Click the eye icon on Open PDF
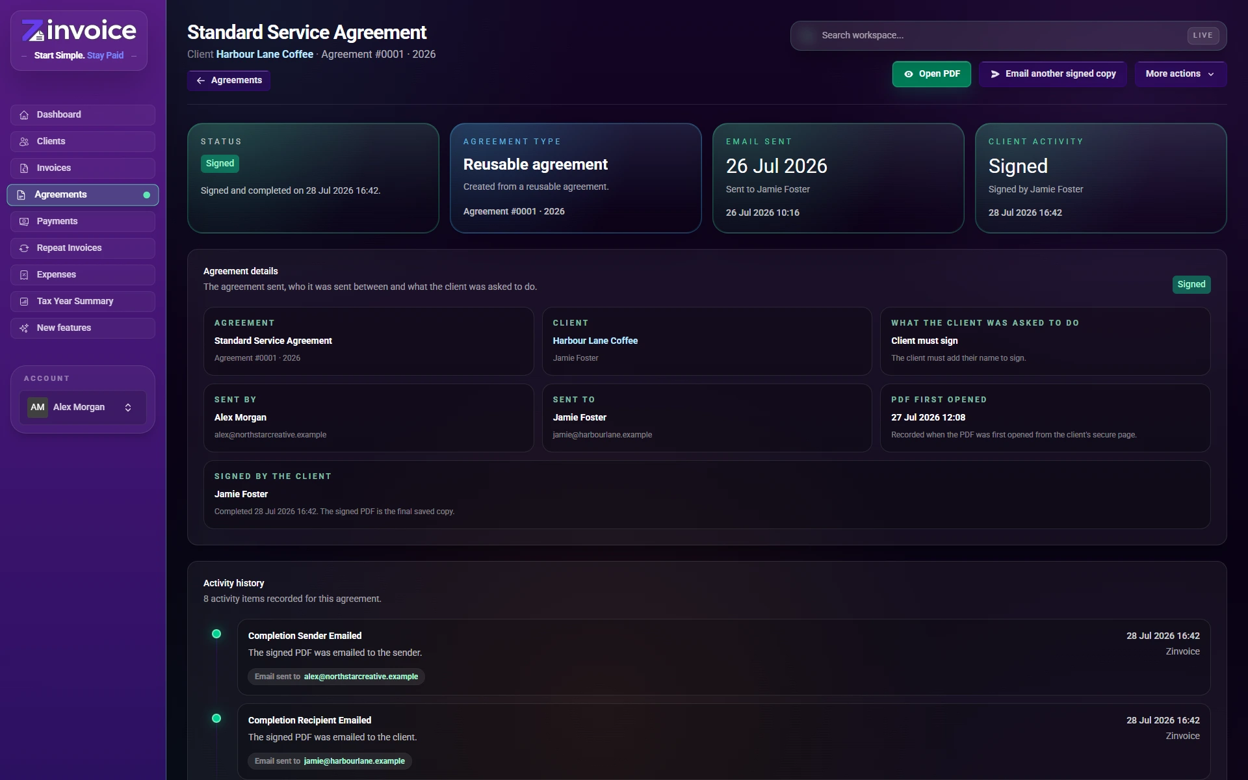 pos(909,74)
